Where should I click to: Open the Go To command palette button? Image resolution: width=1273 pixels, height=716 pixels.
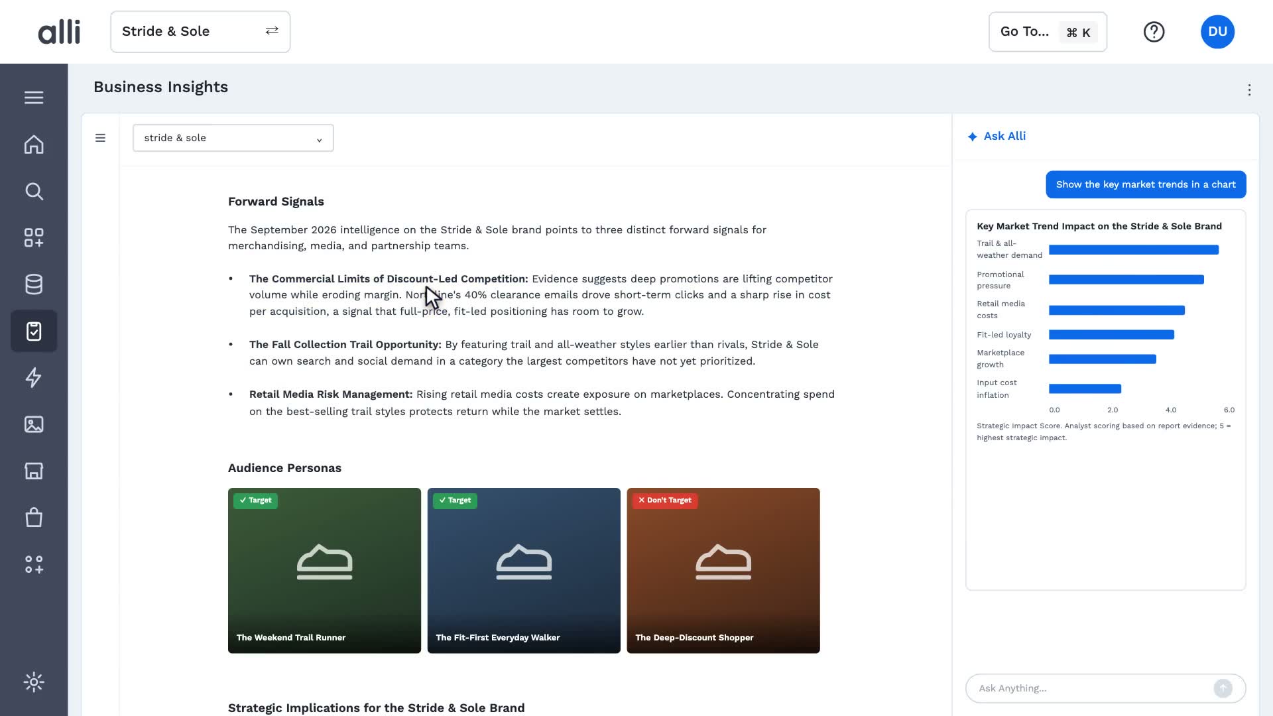pos(1048,32)
